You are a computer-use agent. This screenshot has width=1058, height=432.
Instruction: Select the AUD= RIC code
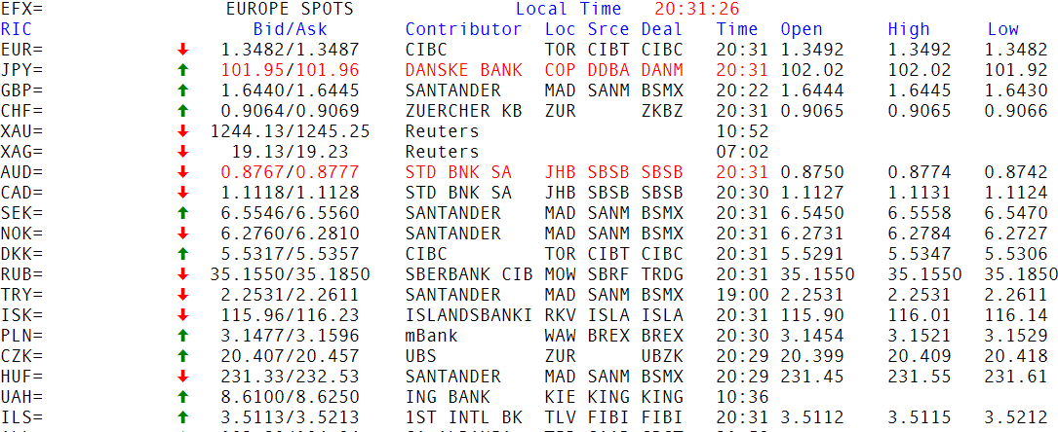(21, 172)
